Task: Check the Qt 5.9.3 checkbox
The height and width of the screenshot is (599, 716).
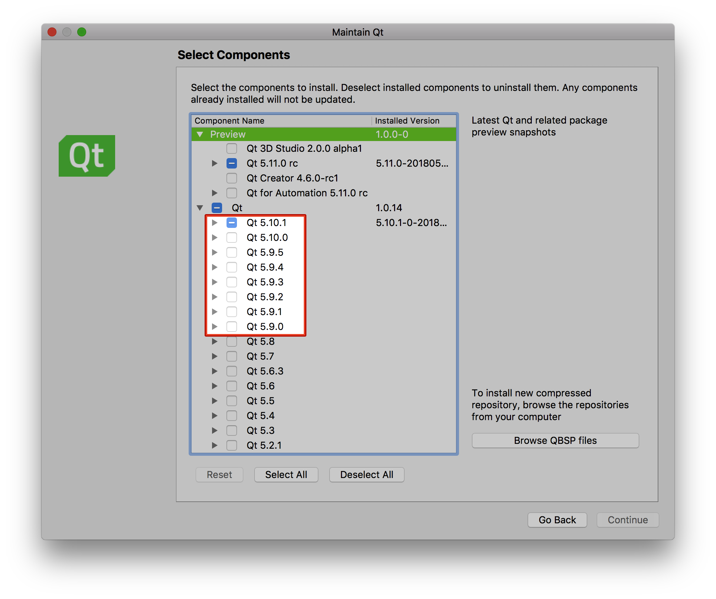Action: (232, 282)
